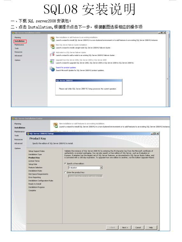Click Search for product updates link
Screen dimensions: 182x242
[66, 67]
